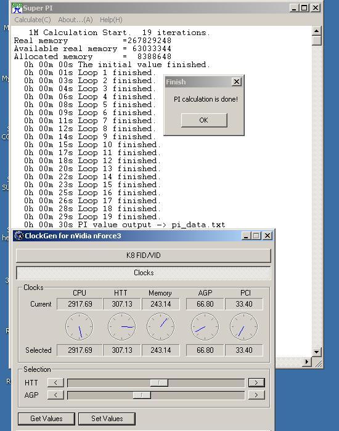Open the About...(A) menu

click(75, 20)
